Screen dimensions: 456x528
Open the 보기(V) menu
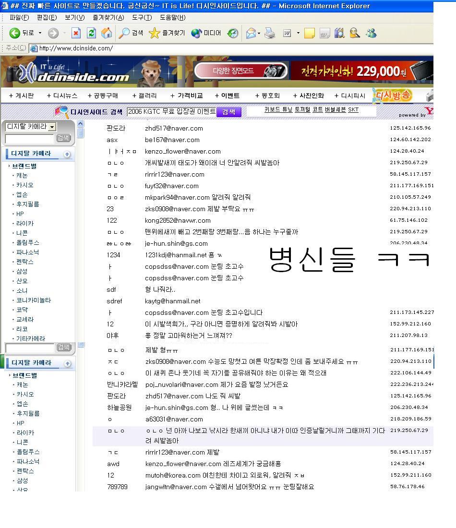coord(75,17)
